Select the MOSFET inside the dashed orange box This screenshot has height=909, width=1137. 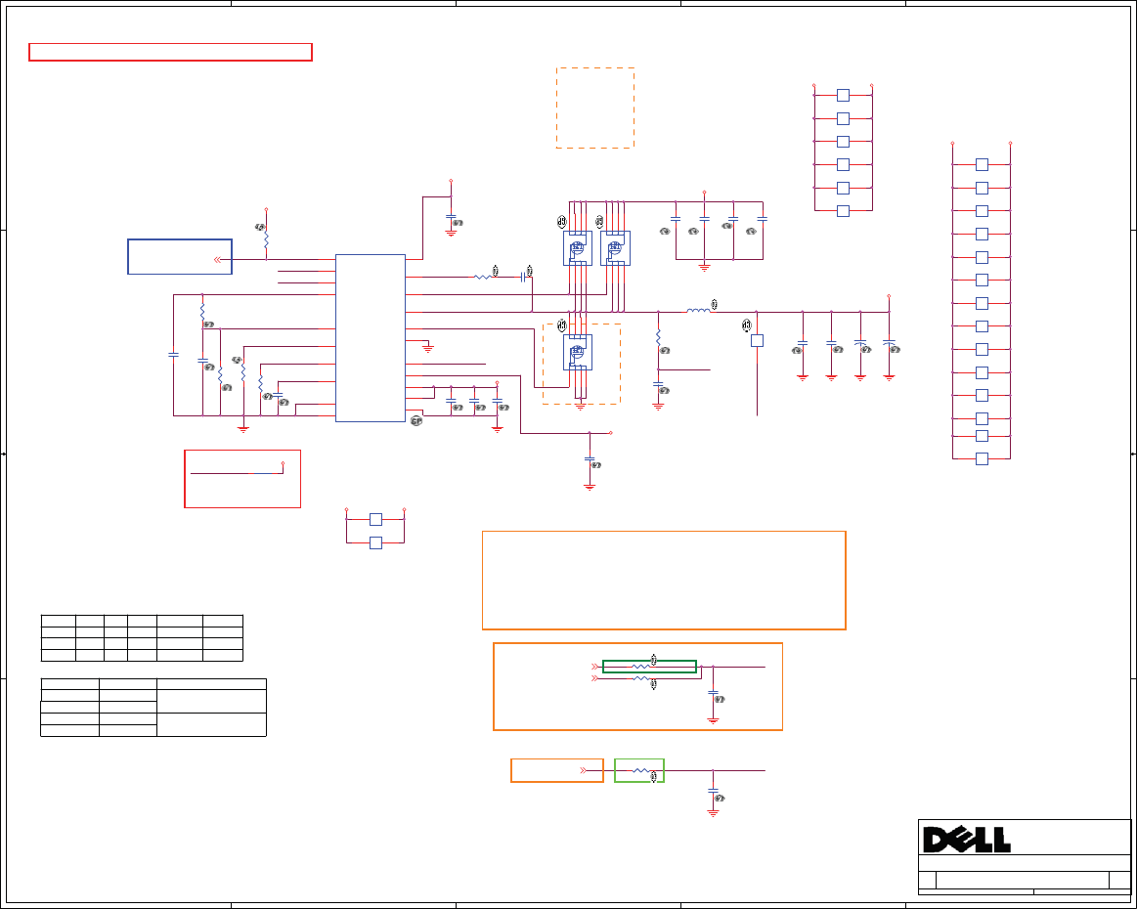tap(578, 352)
